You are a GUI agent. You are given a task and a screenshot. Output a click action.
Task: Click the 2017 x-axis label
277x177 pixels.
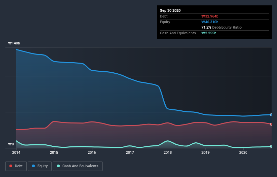pos(130,152)
